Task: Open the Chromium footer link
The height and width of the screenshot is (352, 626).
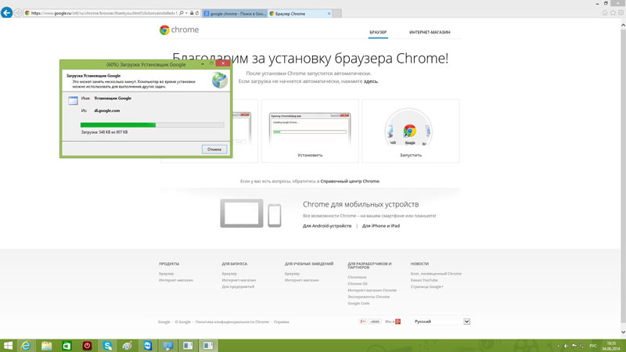Action: click(357, 278)
